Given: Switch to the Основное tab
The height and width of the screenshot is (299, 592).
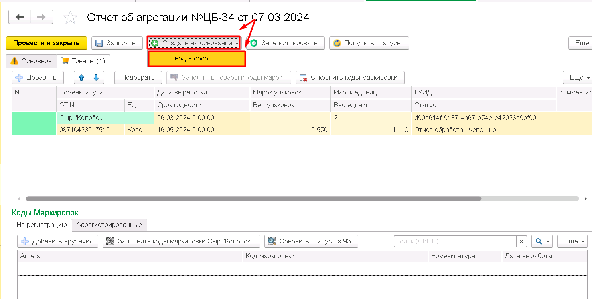Looking at the screenshot, I should (31, 61).
